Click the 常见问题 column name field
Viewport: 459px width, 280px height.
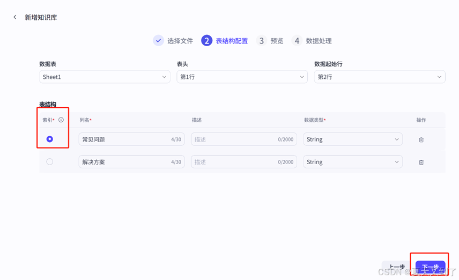[x=131, y=139]
